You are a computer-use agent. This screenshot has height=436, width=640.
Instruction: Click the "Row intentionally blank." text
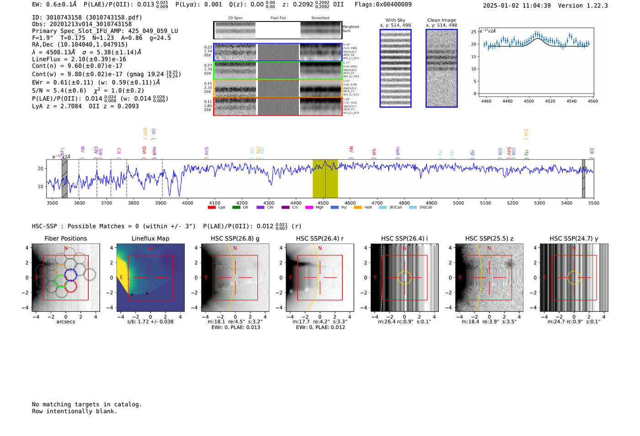click(75, 411)
